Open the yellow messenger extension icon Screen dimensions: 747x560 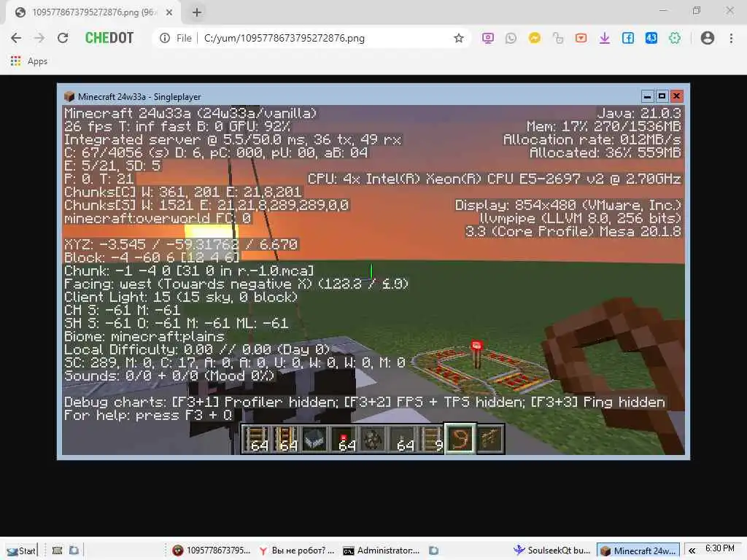click(x=535, y=38)
